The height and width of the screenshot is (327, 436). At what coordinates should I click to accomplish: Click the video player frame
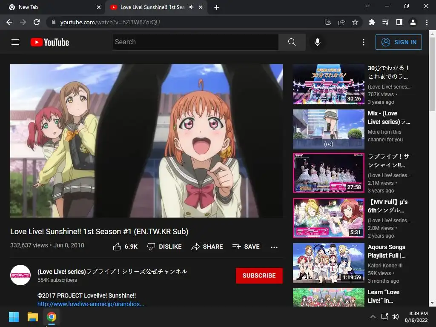click(x=146, y=141)
